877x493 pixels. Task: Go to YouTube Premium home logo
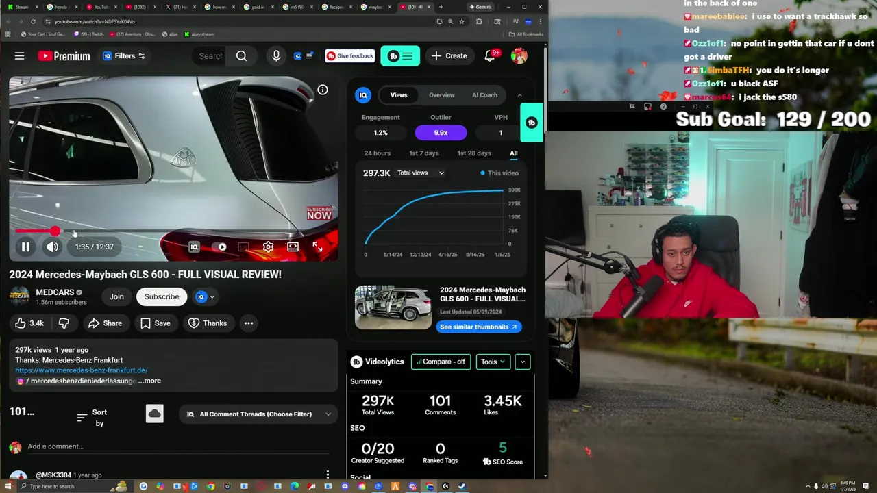pos(64,56)
